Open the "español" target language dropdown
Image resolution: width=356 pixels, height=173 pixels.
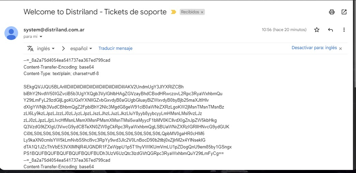(81, 48)
